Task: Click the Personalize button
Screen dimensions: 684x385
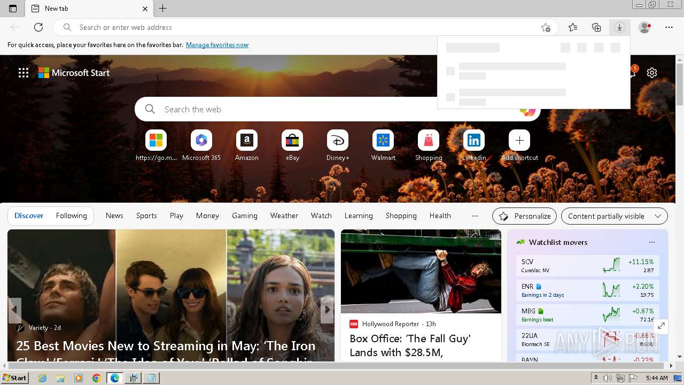Action: pos(524,216)
